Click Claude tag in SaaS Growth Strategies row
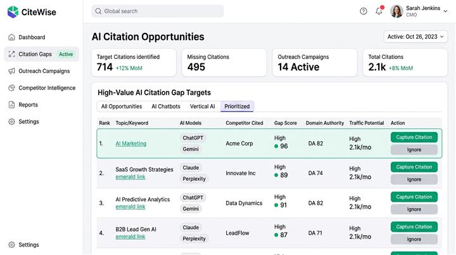Image resolution: width=456 pixels, height=255 pixels. pyautogui.click(x=191, y=168)
